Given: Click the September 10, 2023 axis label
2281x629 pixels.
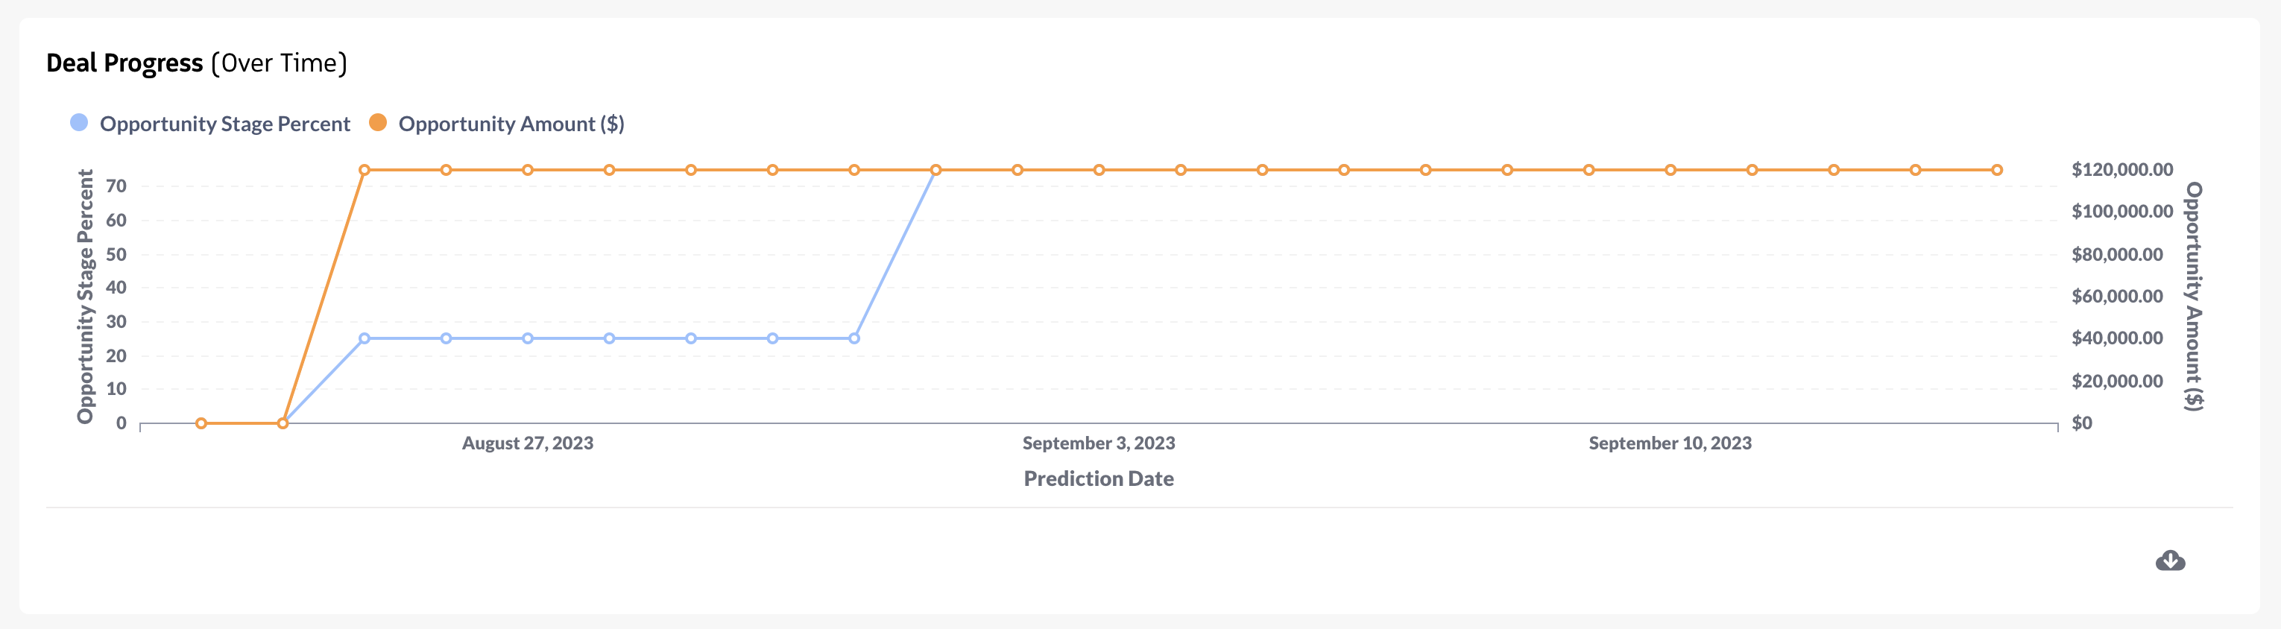Looking at the screenshot, I should [x=1670, y=443].
